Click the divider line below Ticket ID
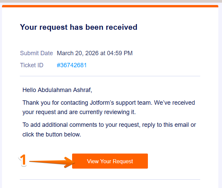 pyautogui.click(x=110, y=76)
